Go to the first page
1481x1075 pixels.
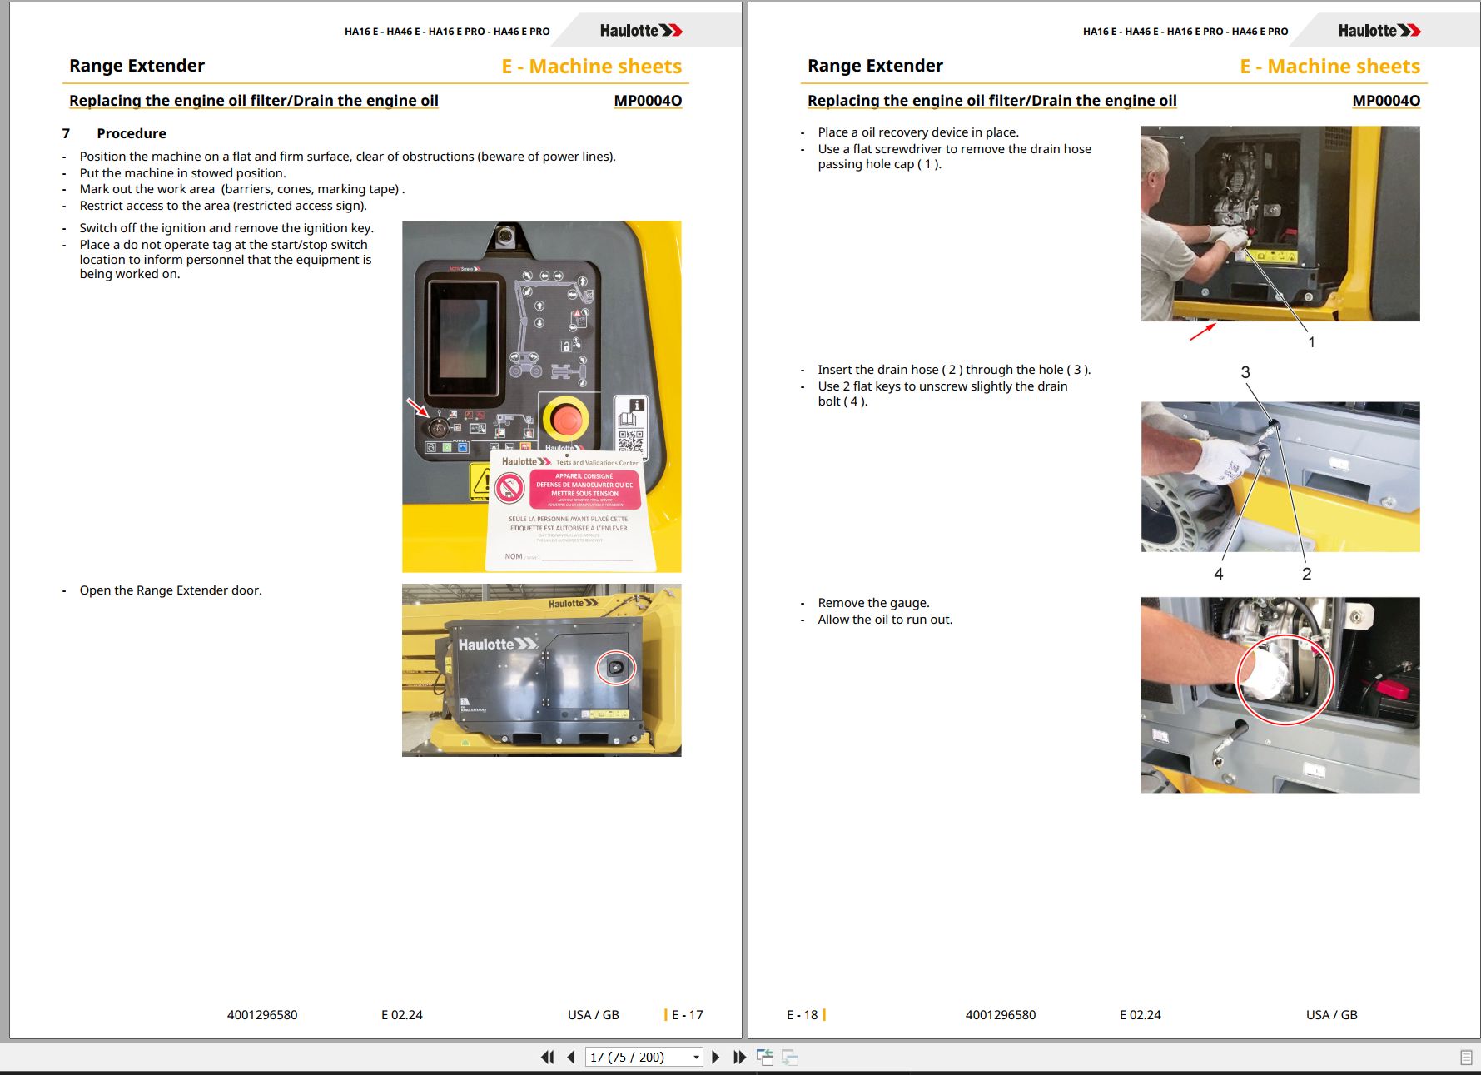coord(547,1057)
